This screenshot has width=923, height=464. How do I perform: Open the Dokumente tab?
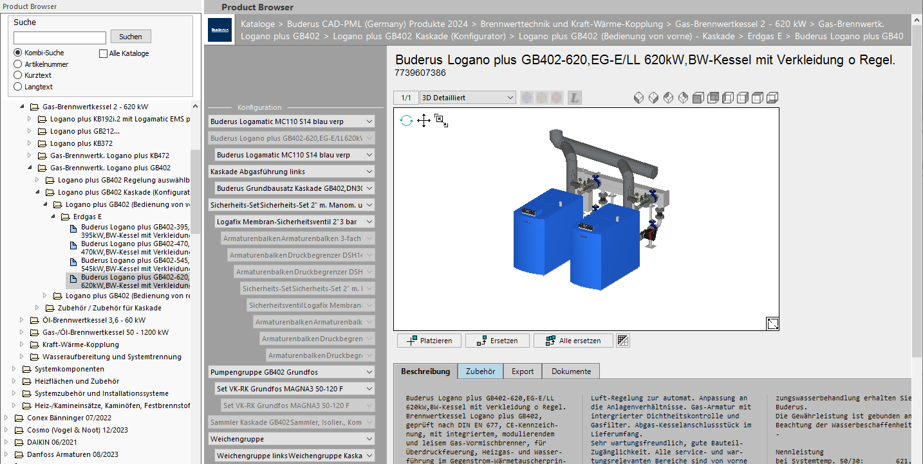[x=571, y=371]
